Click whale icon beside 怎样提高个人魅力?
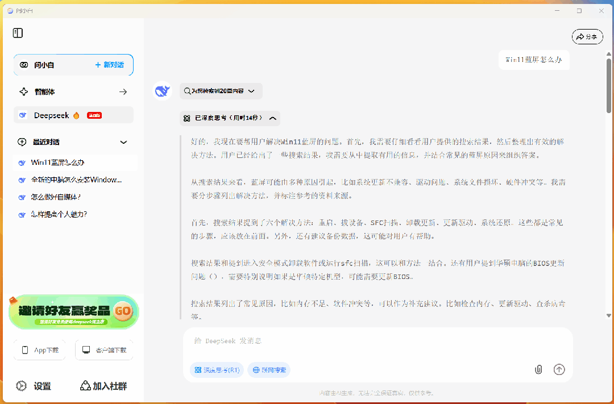Image resolution: width=614 pixels, height=404 pixels. pos(22,215)
